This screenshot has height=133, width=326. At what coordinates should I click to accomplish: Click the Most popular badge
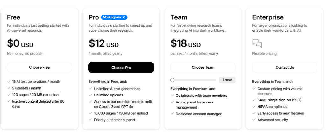click(114, 17)
